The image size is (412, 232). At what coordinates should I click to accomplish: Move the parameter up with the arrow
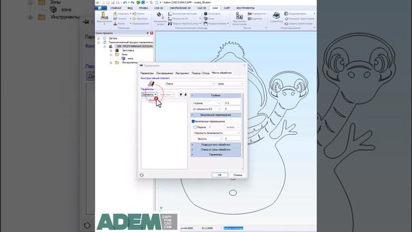(180, 95)
